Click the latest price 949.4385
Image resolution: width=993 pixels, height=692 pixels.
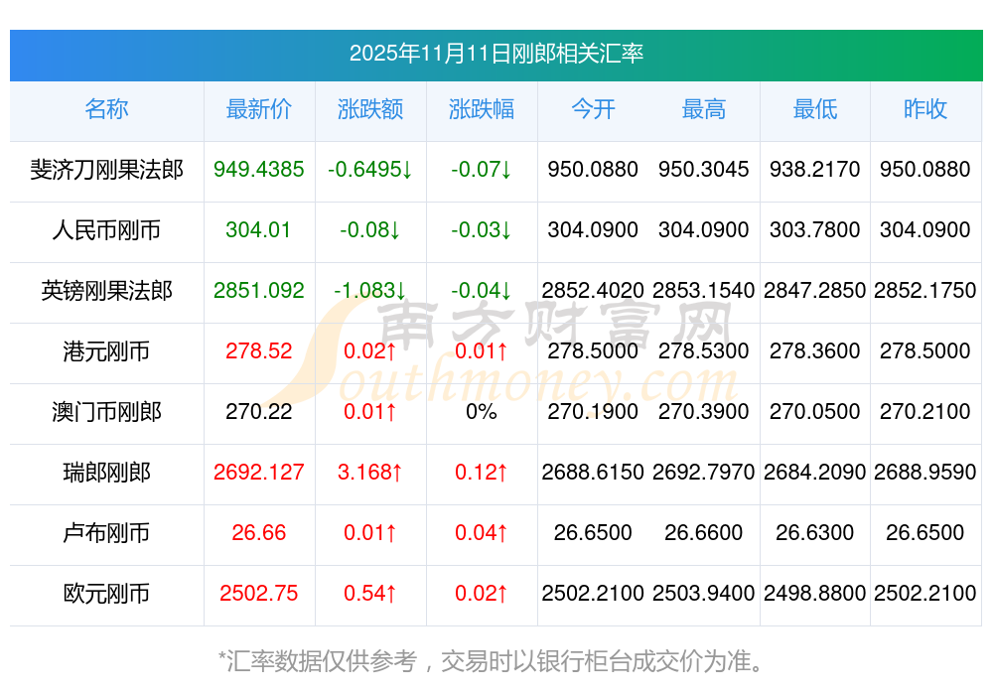tap(259, 169)
